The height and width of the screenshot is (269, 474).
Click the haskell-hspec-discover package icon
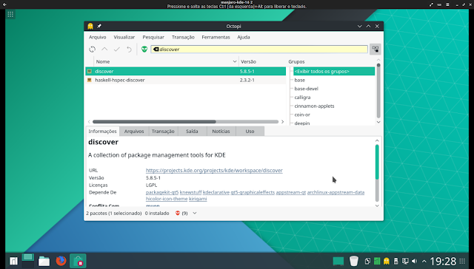click(89, 80)
